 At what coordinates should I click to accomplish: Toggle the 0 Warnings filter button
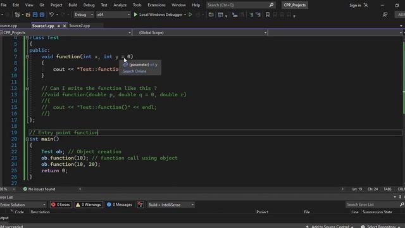[89, 205]
